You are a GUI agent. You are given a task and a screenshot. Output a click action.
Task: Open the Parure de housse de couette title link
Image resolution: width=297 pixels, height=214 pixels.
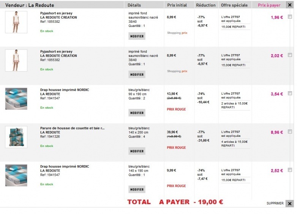click(72, 128)
